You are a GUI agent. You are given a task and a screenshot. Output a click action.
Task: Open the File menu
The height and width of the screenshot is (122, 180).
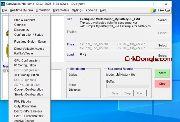[4, 10]
